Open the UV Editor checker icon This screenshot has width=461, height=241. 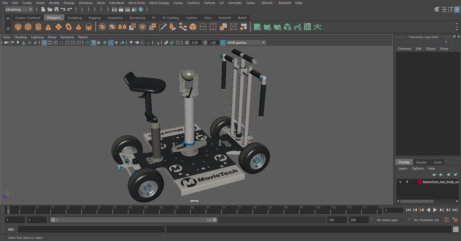pyautogui.click(x=307, y=27)
